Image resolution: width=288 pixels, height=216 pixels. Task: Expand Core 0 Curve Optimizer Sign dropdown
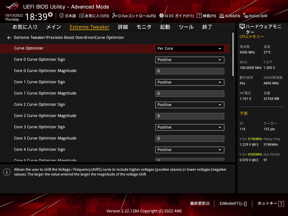(190, 60)
